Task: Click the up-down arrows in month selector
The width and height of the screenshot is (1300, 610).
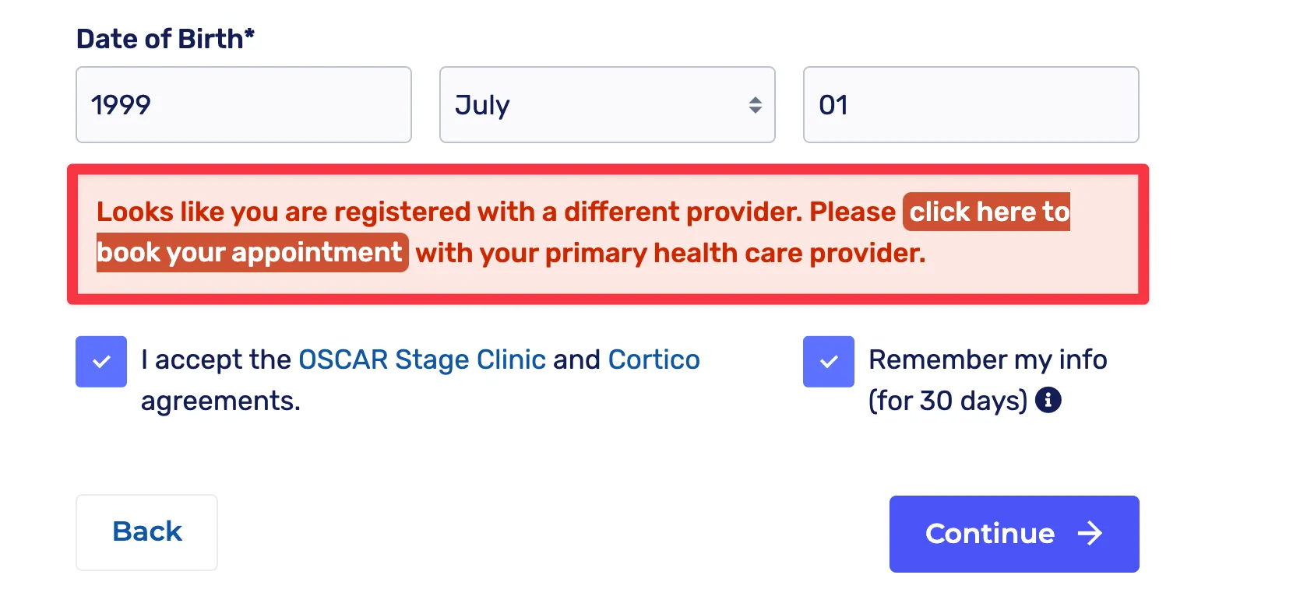Action: pyautogui.click(x=755, y=105)
